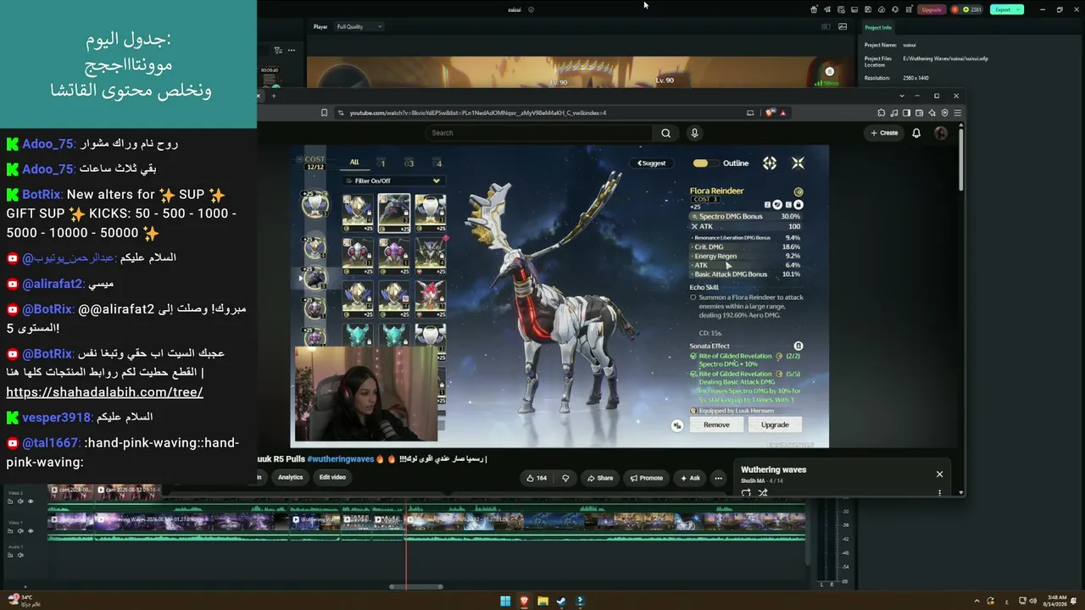Open the new tab plus in the browser
Image resolution: width=1085 pixels, height=610 pixels.
[274, 96]
